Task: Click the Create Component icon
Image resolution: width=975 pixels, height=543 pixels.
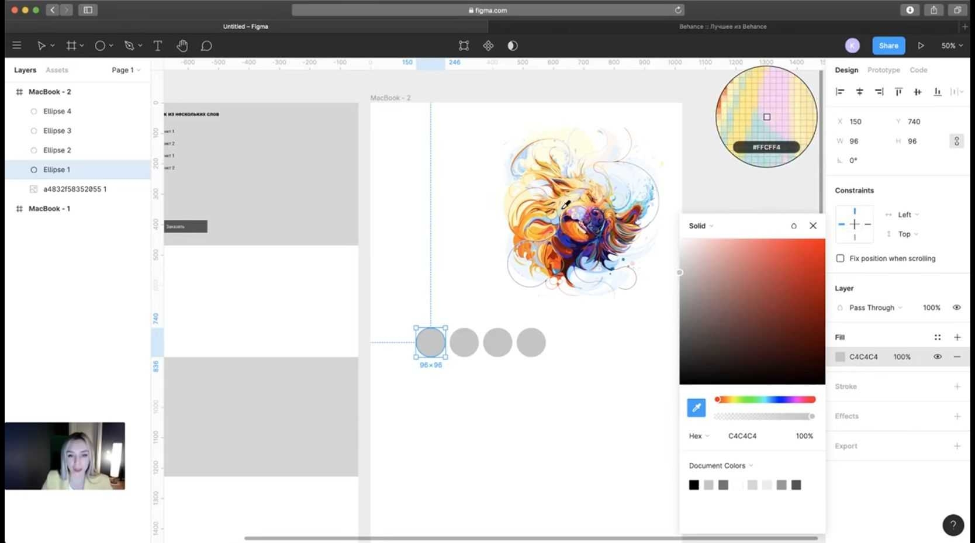Action: [x=488, y=46]
